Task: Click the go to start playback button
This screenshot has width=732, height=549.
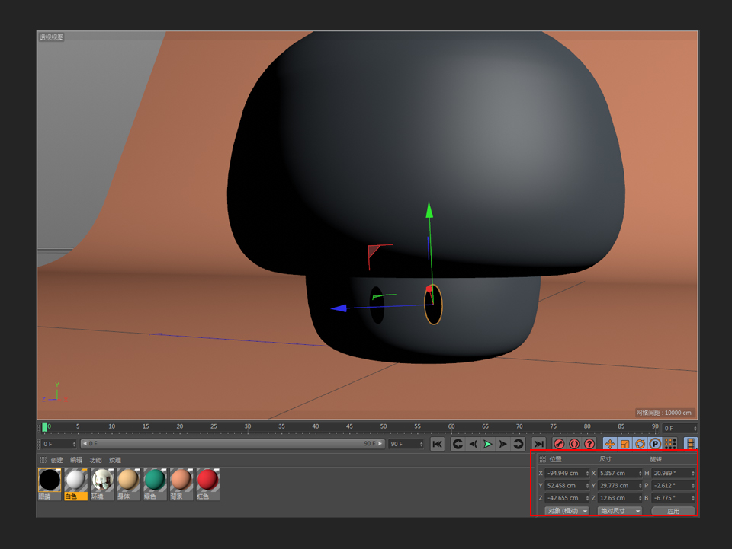Action: (437, 444)
